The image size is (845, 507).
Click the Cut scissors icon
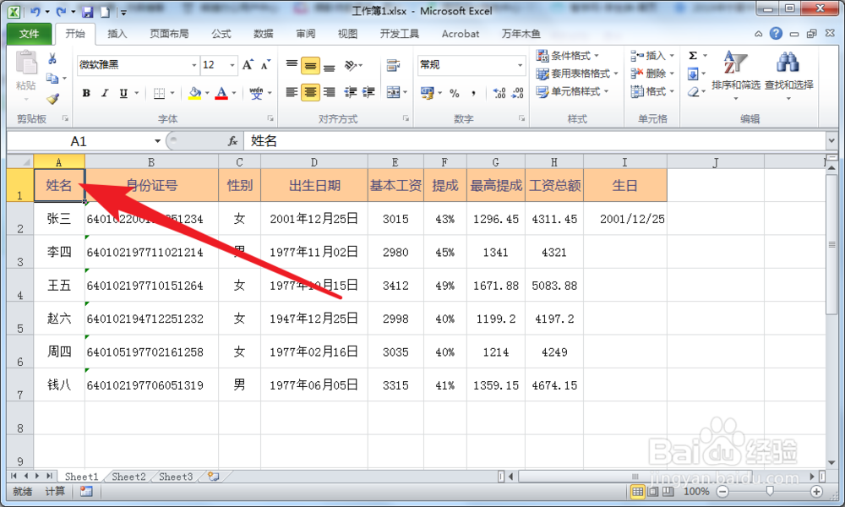(52, 59)
